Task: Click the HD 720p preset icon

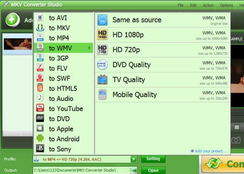Action: (x=102, y=50)
